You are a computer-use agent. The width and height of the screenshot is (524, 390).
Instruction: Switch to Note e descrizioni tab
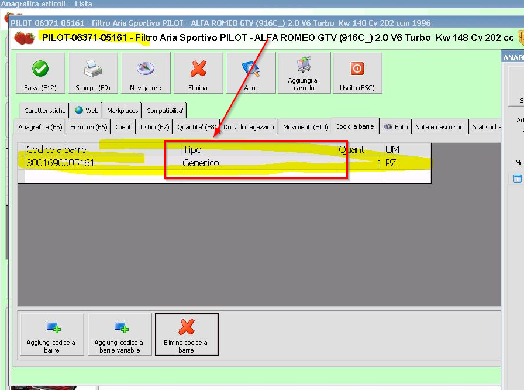point(440,127)
